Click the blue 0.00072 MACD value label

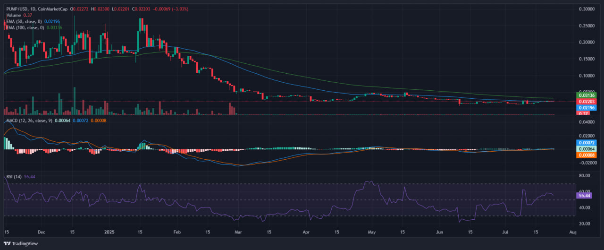coord(587,142)
